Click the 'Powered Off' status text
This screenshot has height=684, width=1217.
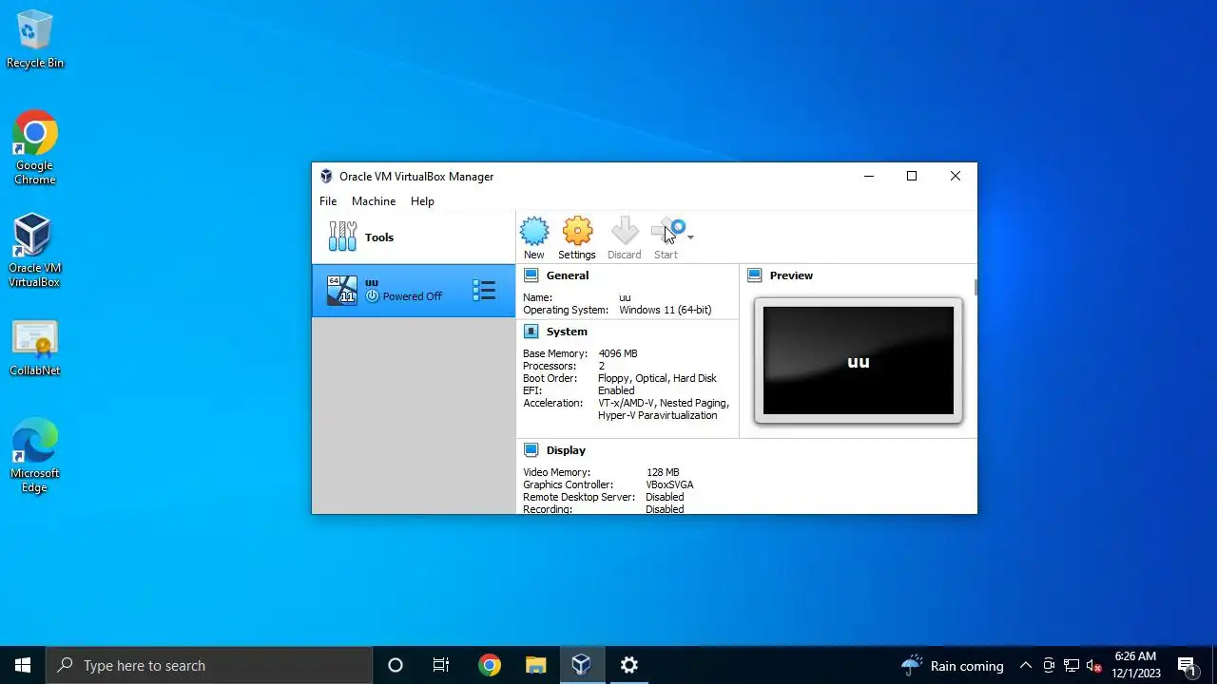[412, 296]
